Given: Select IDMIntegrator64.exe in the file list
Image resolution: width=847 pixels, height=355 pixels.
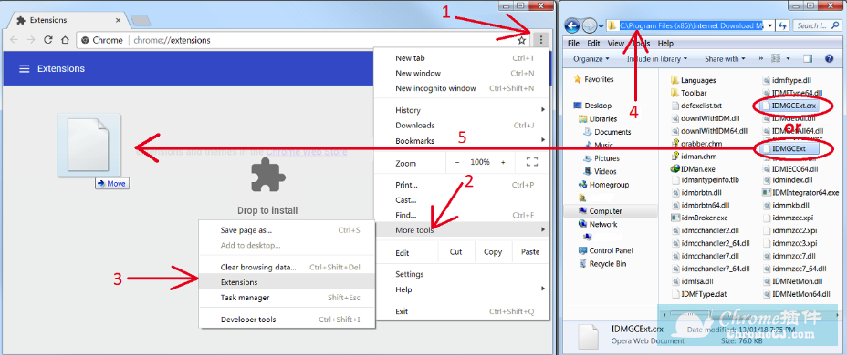Looking at the screenshot, I should click(x=800, y=192).
